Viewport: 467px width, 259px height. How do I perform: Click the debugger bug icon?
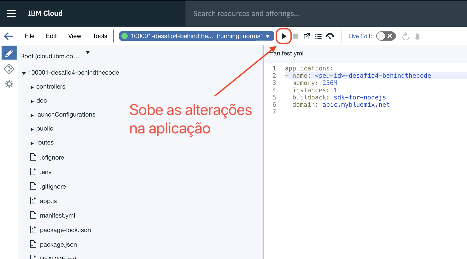(x=417, y=36)
